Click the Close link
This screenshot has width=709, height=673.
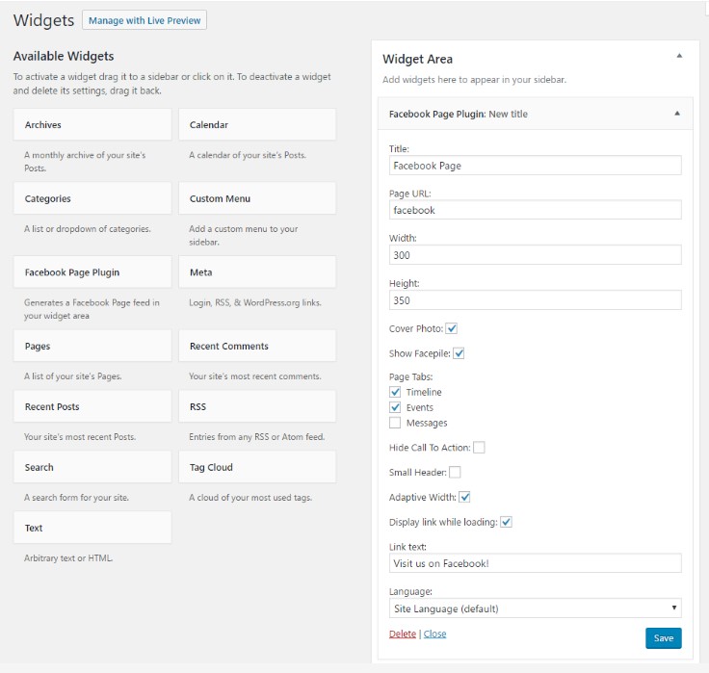pyautogui.click(x=434, y=634)
